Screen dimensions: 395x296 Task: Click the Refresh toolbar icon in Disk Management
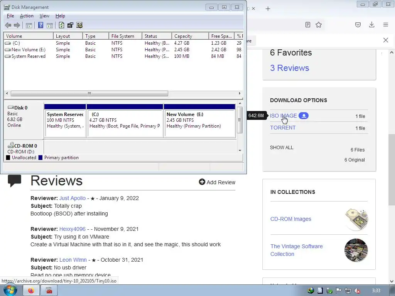click(x=61, y=25)
